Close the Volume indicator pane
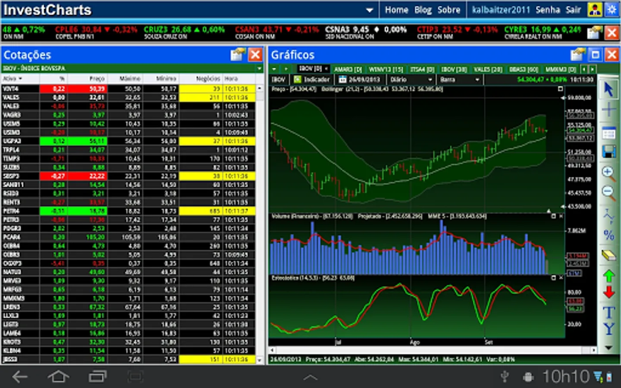Image resolution: width=621 pixels, height=388 pixels. [561, 216]
